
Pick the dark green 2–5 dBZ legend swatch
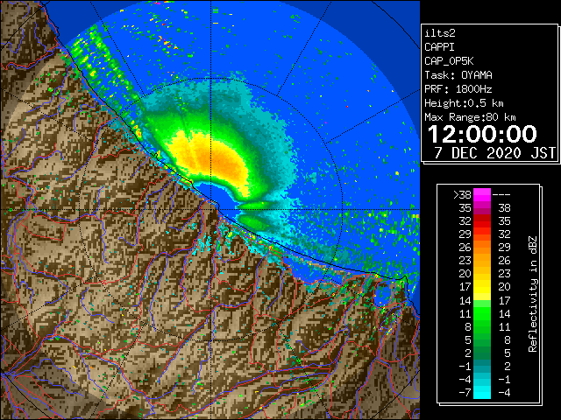482,353
